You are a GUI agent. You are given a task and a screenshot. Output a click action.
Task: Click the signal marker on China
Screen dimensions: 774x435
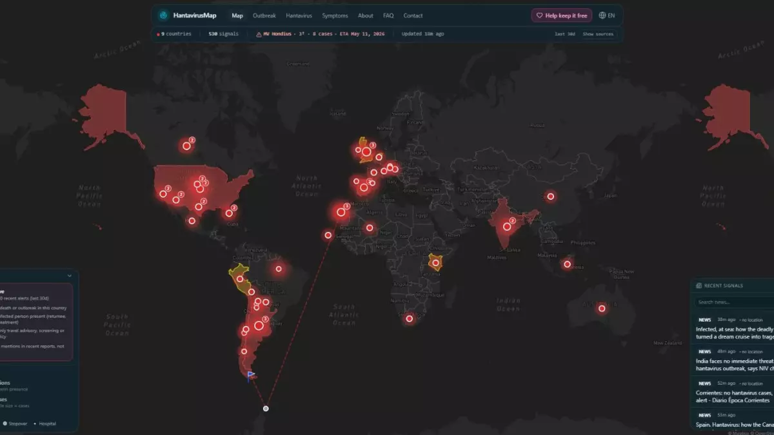pos(550,197)
